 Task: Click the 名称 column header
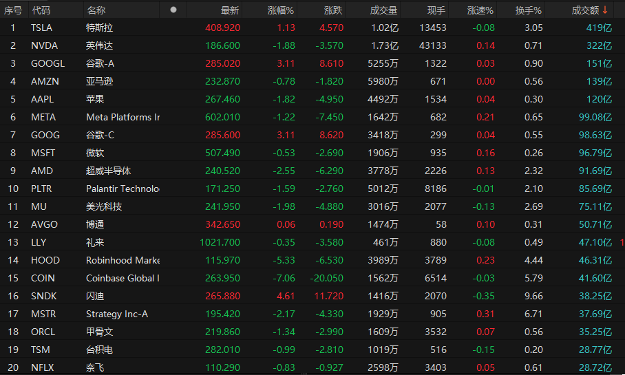(x=96, y=10)
